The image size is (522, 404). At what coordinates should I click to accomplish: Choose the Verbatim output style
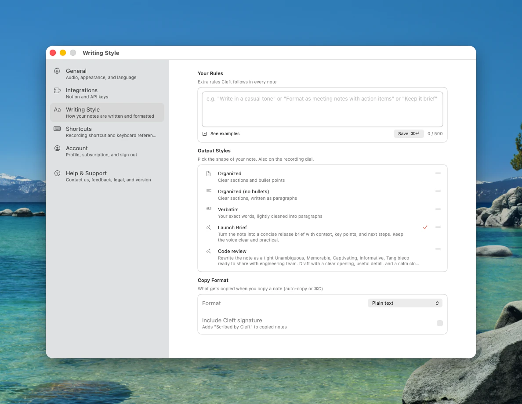coord(322,213)
